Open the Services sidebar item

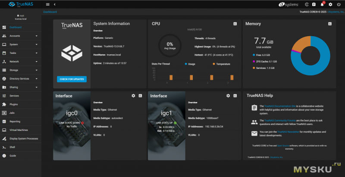pos(21,96)
